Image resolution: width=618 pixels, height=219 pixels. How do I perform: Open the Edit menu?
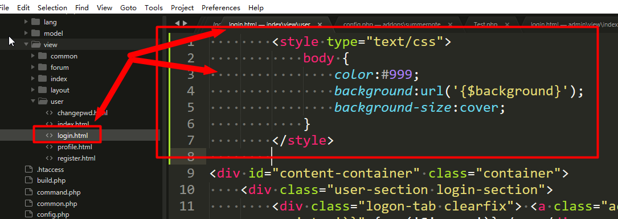click(x=23, y=7)
